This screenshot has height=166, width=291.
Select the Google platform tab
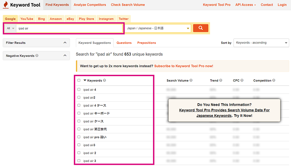point(10,19)
